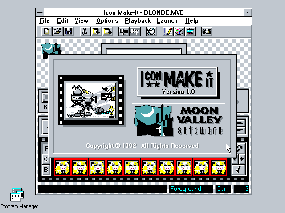The image size is (285, 213).
Task: Save the file with the floppy disk icon
Action: (69, 32)
